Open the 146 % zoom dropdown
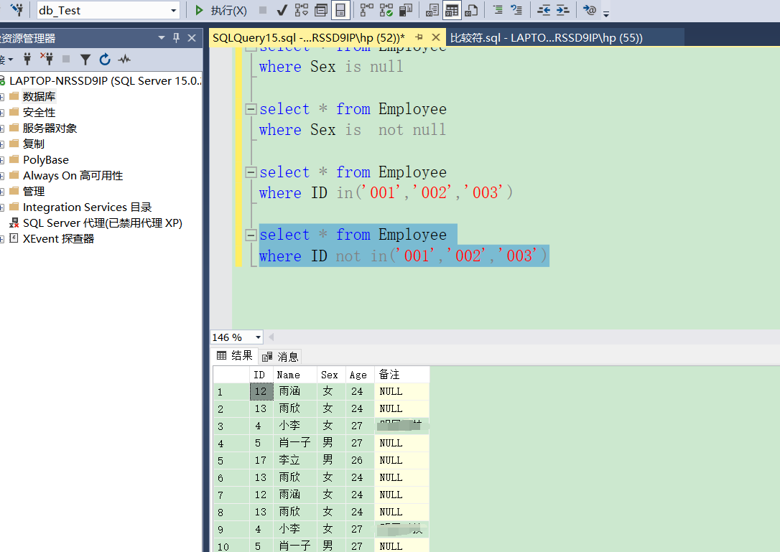The width and height of the screenshot is (780, 552). [x=258, y=337]
